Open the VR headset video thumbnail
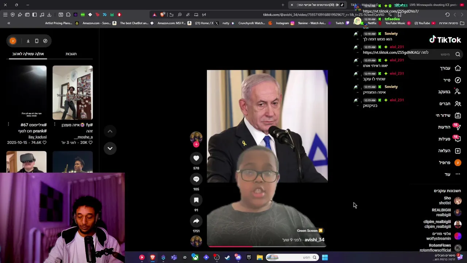 26,161
